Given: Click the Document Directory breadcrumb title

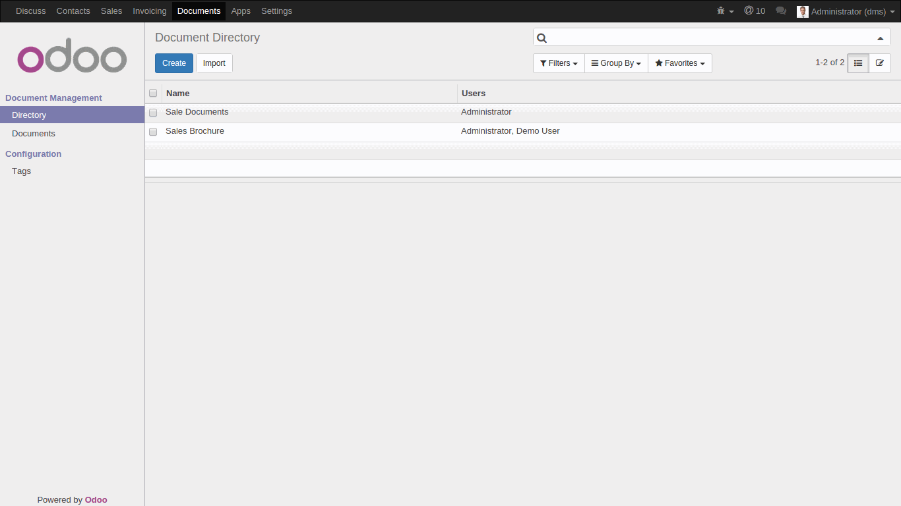Looking at the screenshot, I should click(x=207, y=38).
